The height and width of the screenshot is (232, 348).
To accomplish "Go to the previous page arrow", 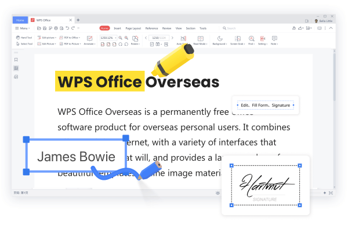I will (146, 38).
